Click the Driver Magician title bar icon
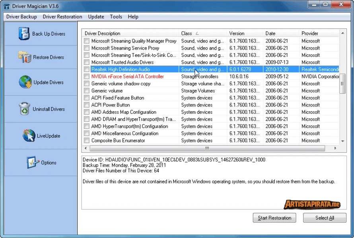The width and height of the screenshot is (354, 238). coord(6,6)
